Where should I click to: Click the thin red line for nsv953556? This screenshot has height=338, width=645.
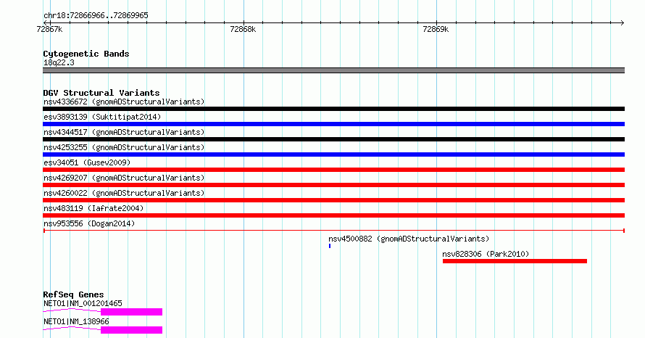click(333, 231)
